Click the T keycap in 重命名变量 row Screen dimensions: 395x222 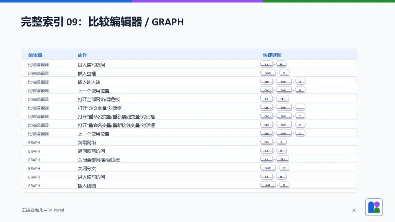[x=300, y=116]
